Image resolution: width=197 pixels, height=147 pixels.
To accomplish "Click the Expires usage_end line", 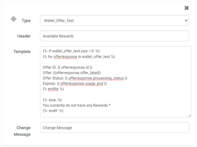I will (75, 84).
